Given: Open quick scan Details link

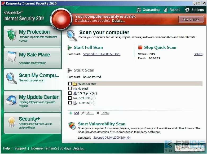Looking at the screenshot, I should (x=198, y=54).
